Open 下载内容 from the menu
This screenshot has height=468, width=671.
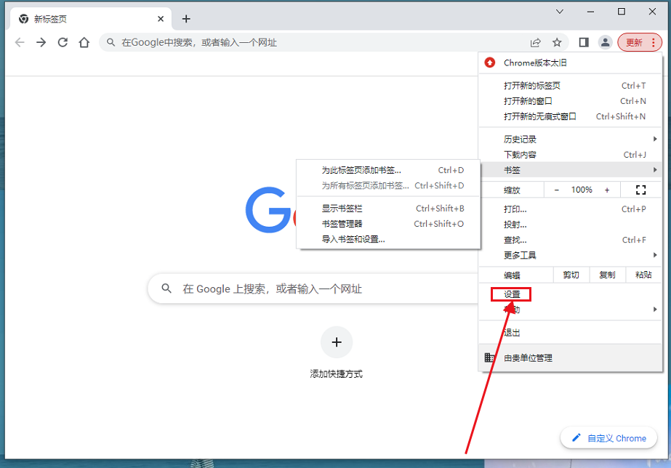(x=570, y=155)
